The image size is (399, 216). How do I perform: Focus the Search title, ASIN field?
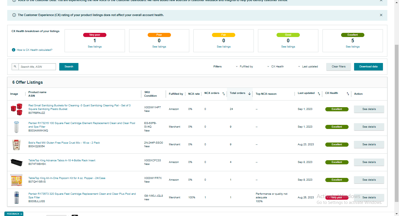tap(37, 67)
